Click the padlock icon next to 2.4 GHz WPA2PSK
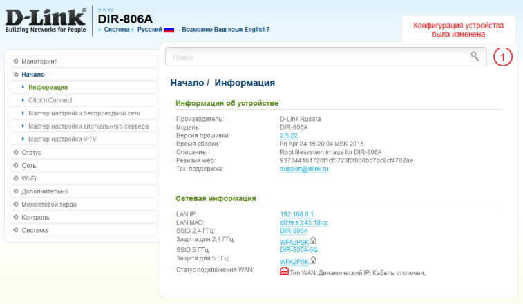The image size is (523, 304). click(313, 240)
